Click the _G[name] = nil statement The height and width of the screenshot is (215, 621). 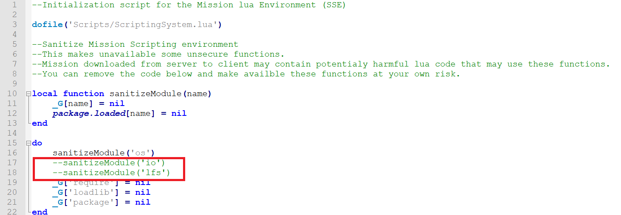click(88, 103)
